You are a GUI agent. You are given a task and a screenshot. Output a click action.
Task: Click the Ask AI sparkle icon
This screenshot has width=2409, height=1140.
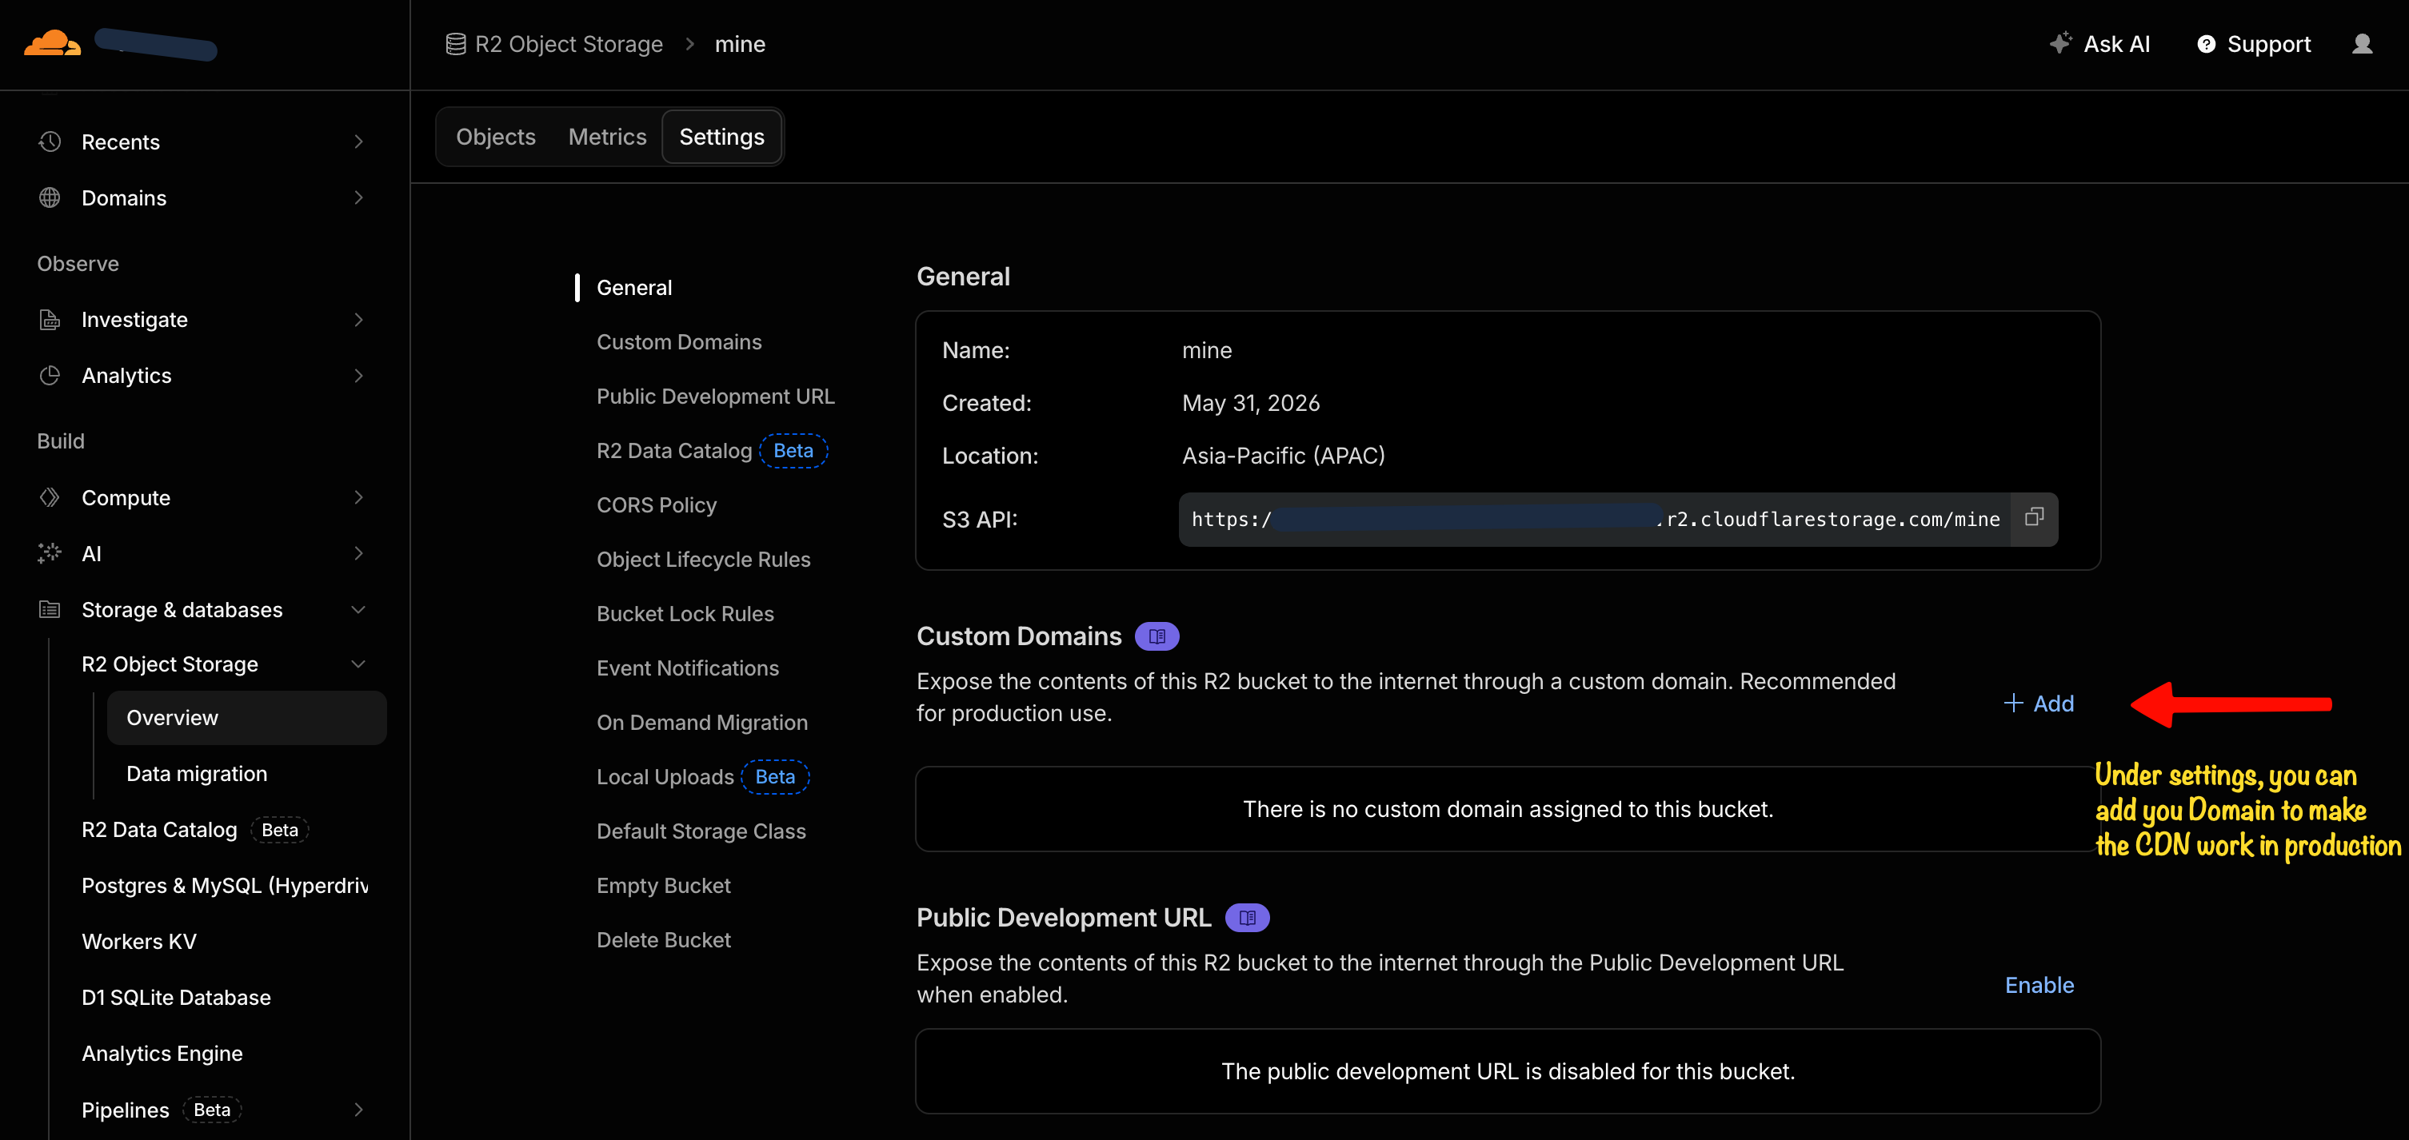[x=2060, y=43]
